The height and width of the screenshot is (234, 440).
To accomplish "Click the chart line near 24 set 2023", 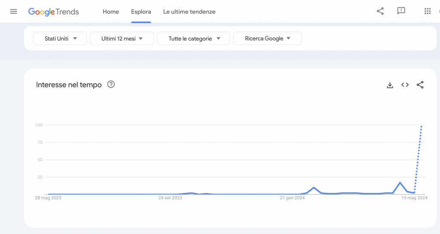I will tap(170, 194).
